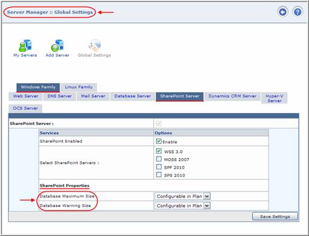The height and width of the screenshot is (236, 309).
Task: Click the blue back arrow icon
Action: click(x=282, y=12)
